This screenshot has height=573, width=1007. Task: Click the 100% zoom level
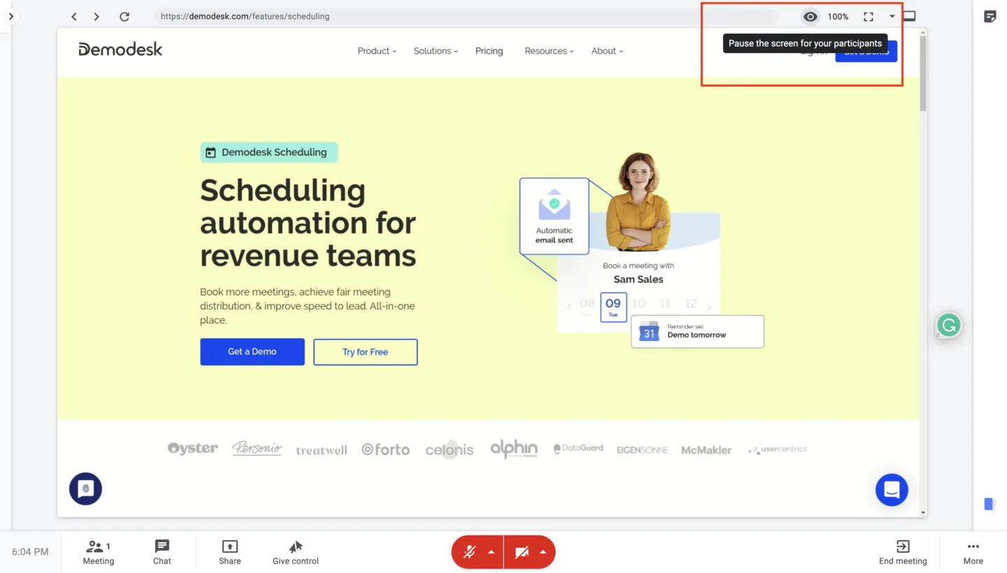tap(838, 16)
